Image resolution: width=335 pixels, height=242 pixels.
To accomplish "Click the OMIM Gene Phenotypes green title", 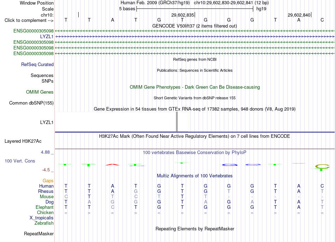I will click(x=195, y=87).
